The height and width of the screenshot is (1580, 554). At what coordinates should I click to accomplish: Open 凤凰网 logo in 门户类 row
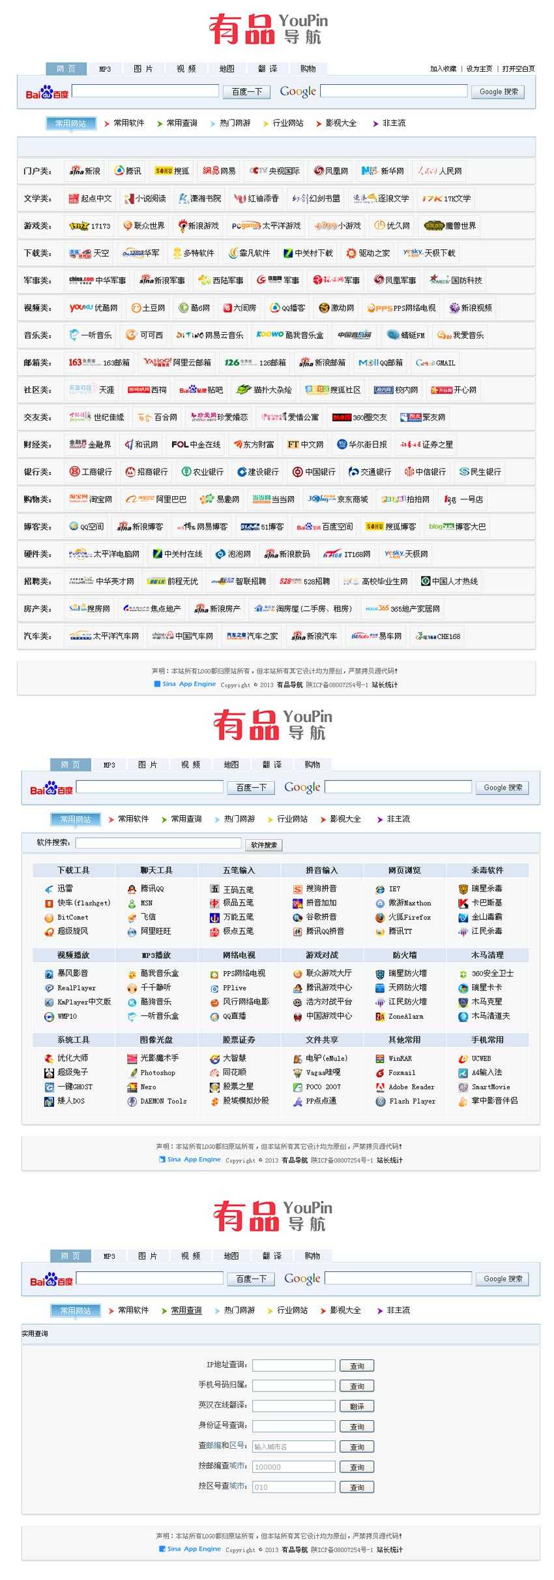click(x=319, y=171)
